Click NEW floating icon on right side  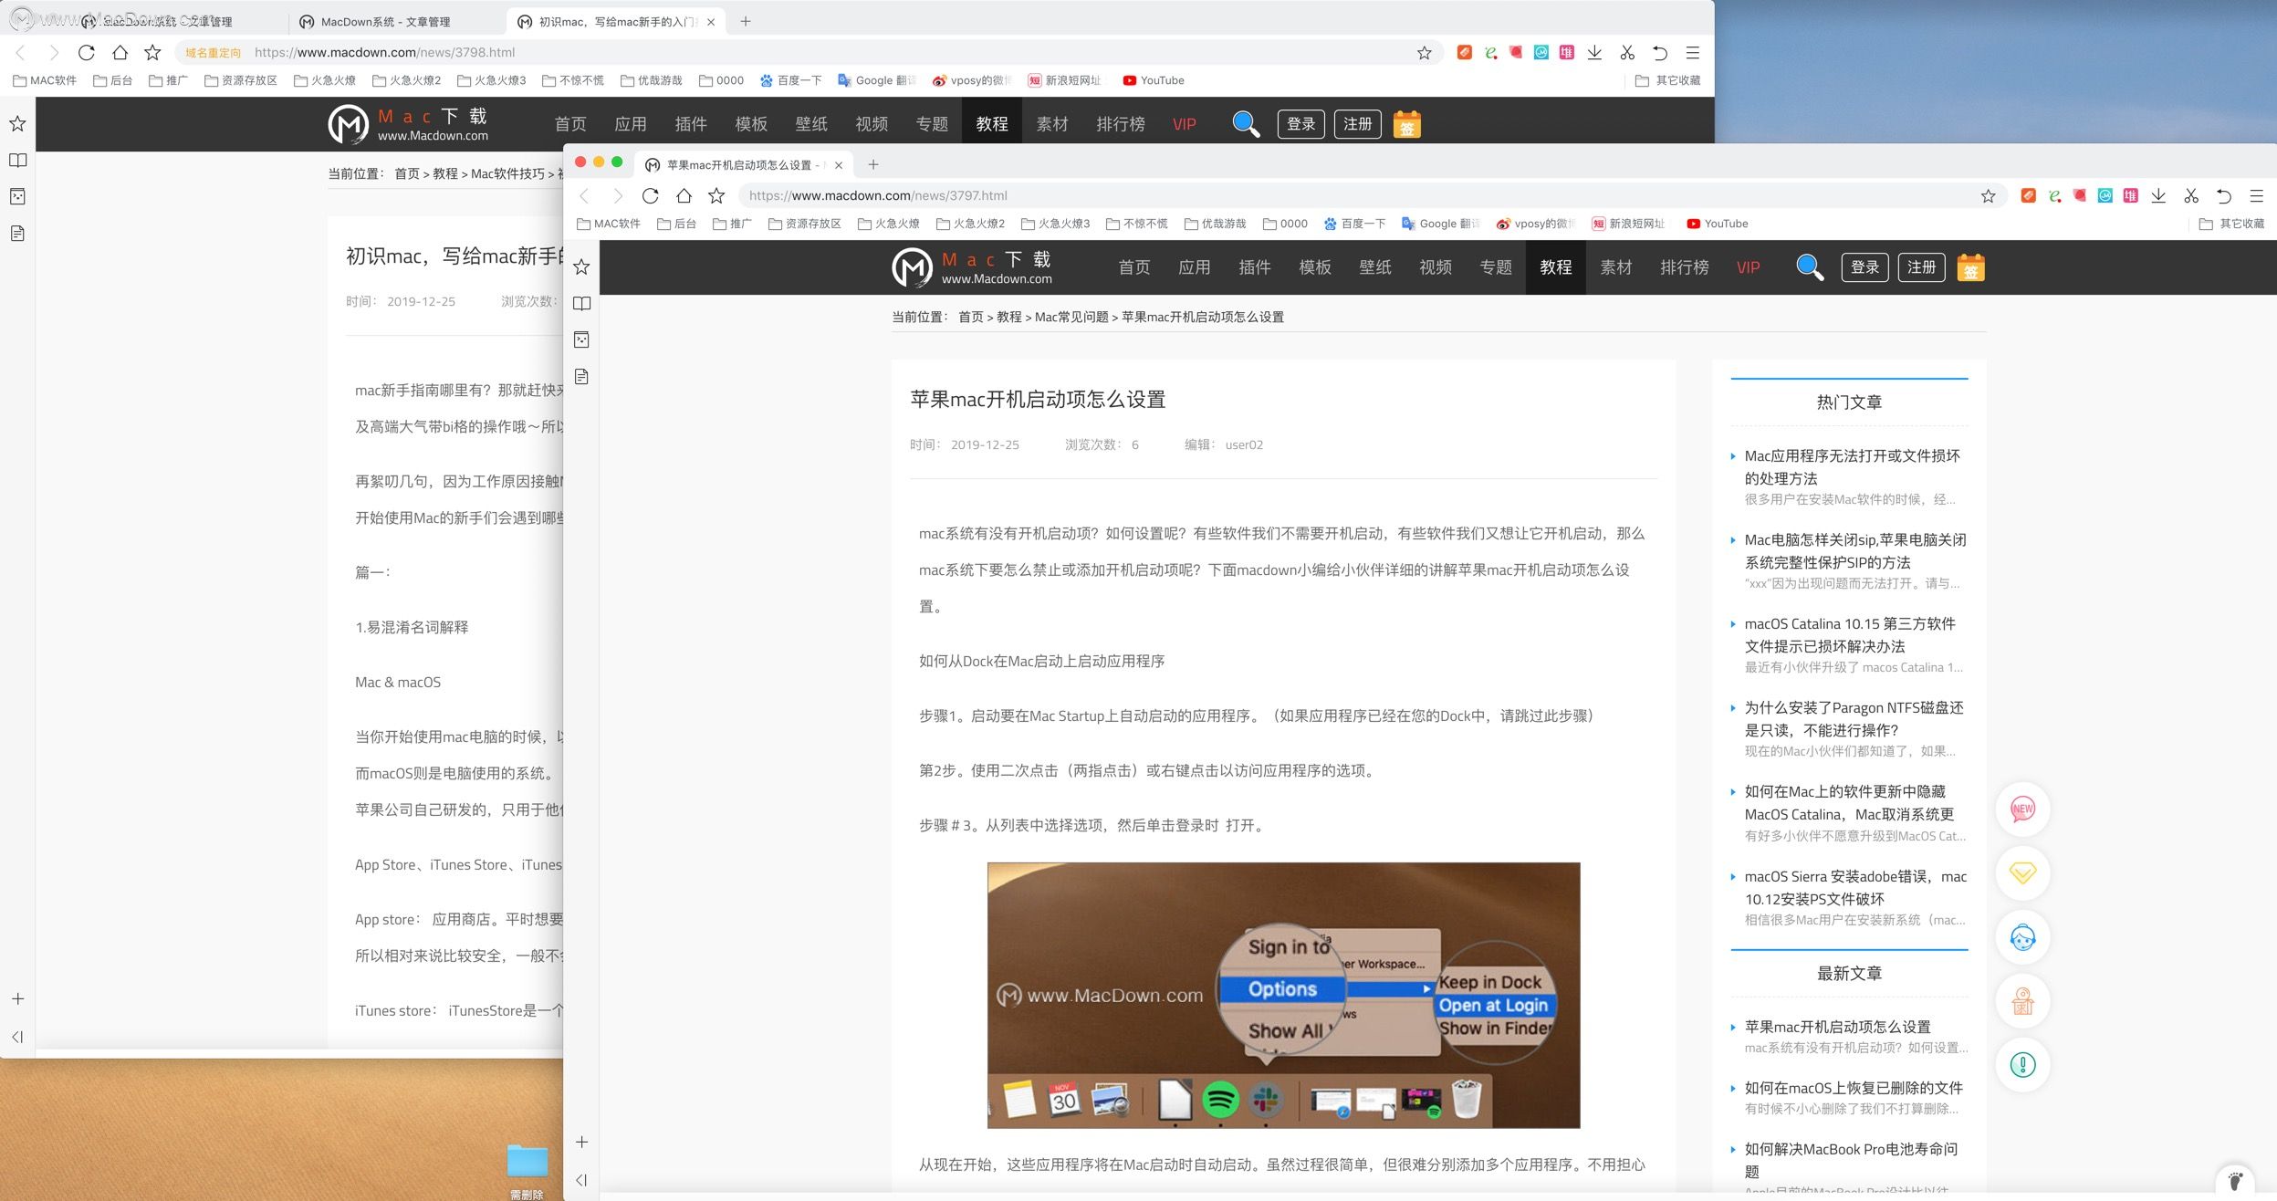(2022, 809)
